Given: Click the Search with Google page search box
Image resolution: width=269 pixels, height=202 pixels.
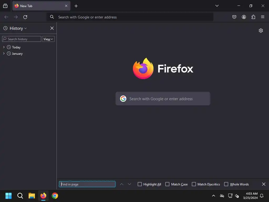Looking at the screenshot, I should click(163, 99).
